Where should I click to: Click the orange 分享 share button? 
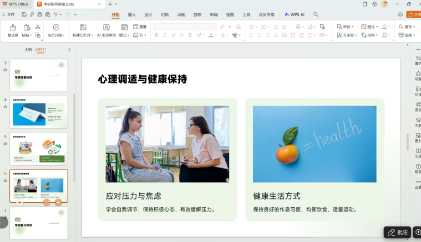(x=414, y=15)
